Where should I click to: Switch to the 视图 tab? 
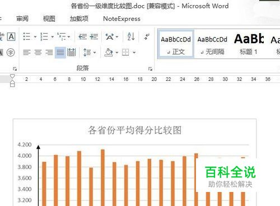tap(49, 19)
